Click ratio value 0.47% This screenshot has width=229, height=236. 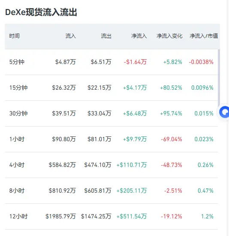point(205,191)
